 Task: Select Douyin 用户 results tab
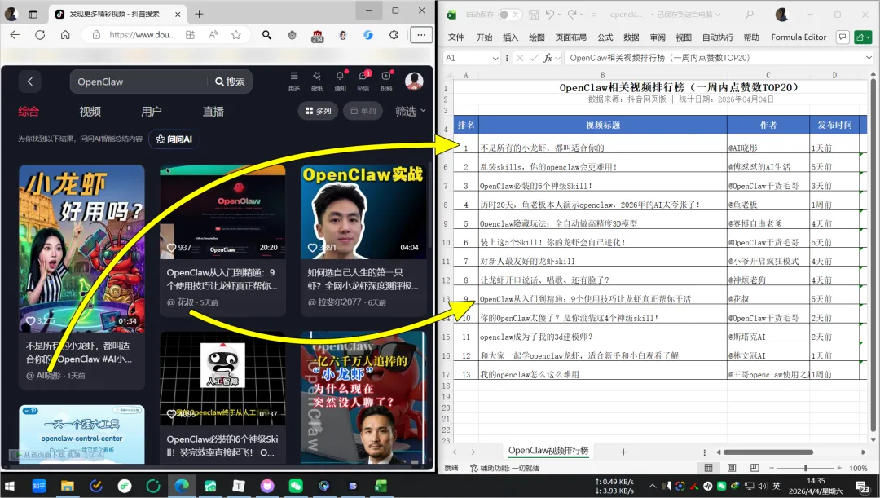coord(152,111)
